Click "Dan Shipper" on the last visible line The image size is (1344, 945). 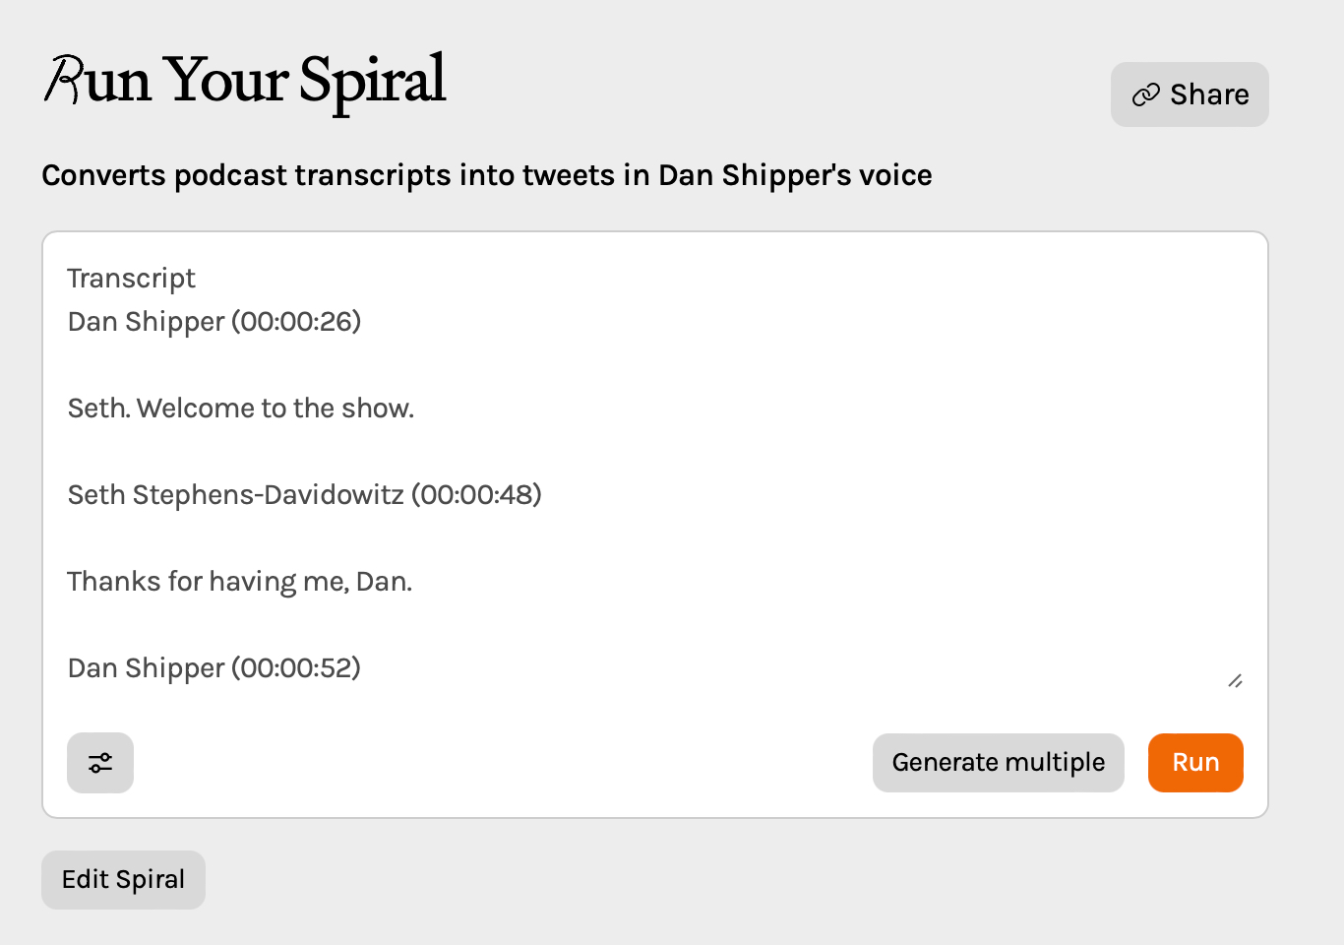[147, 668]
